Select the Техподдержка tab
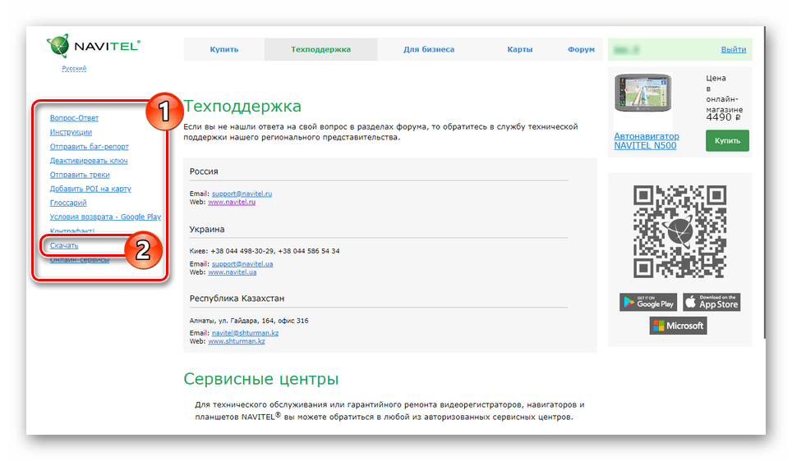Screen dimensions: 792x461 coord(320,49)
